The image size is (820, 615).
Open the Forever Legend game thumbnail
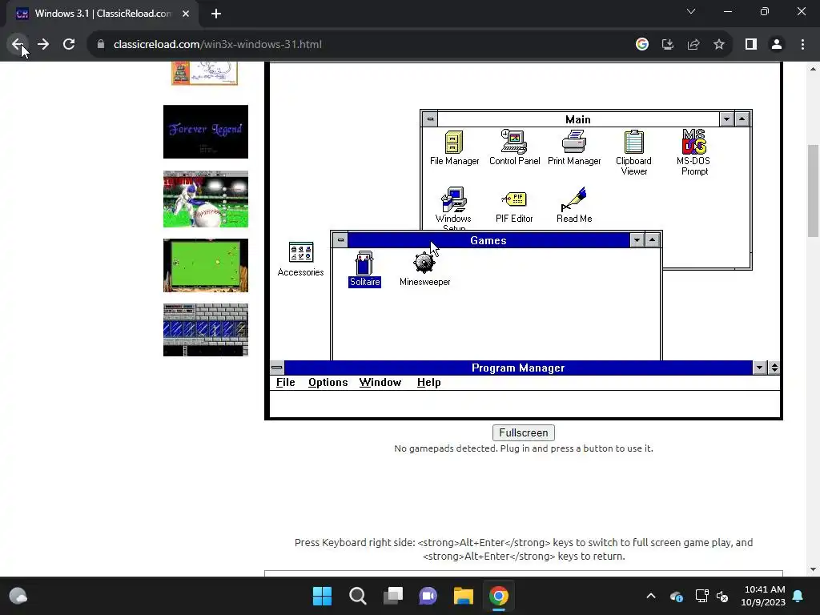click(206, 132)
